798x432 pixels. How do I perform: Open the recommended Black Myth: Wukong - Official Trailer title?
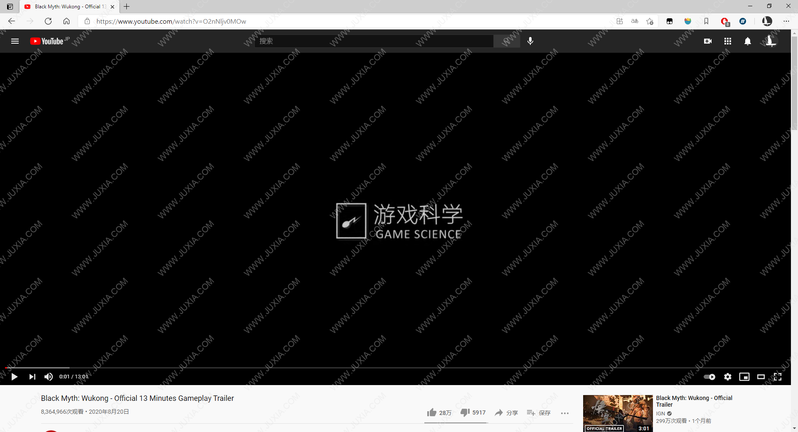coord(694,401)
